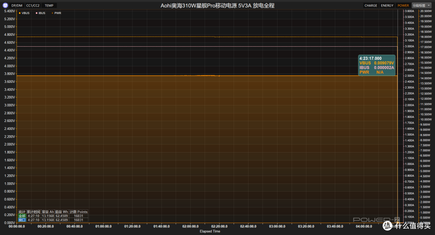The image size is (435, 235).
Task: Click the IBUS 0.000002A tooltip reading
Action: pyautogui.click(x=377, y=68)
